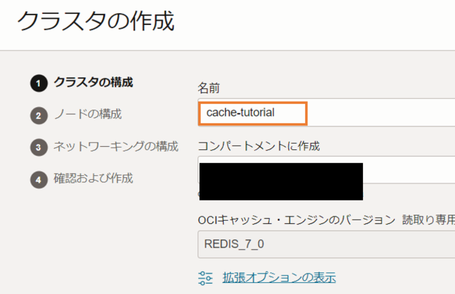Click the 名前 field label
This screenshot has width=455, height=294.
(x=208, y=89)
